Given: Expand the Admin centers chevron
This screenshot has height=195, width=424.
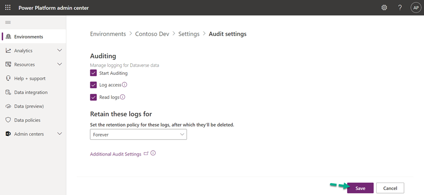Looking at the screenshot, I should [x=59, y=134].
